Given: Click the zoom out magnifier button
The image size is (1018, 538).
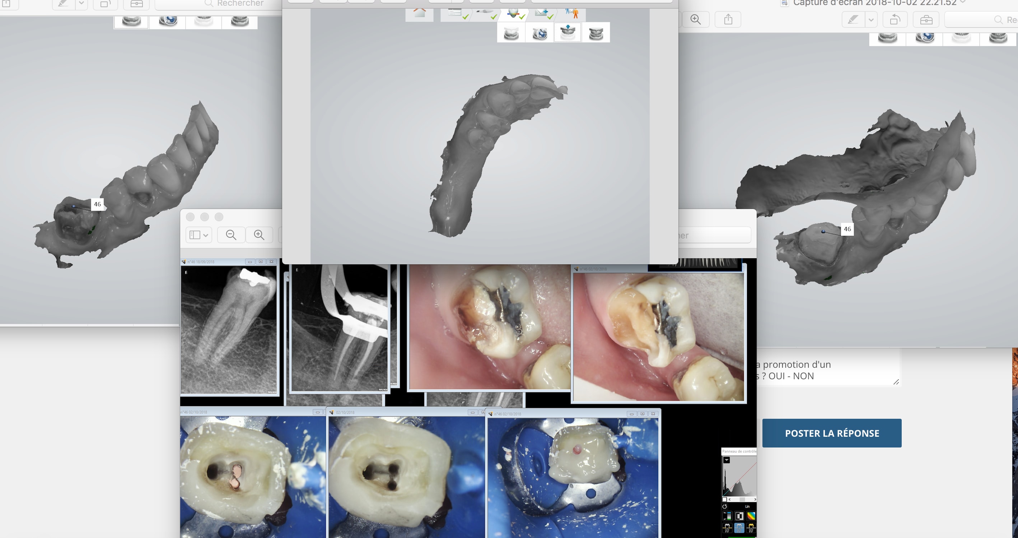Looking at the screenshot, I should click(x=231, y=235).
